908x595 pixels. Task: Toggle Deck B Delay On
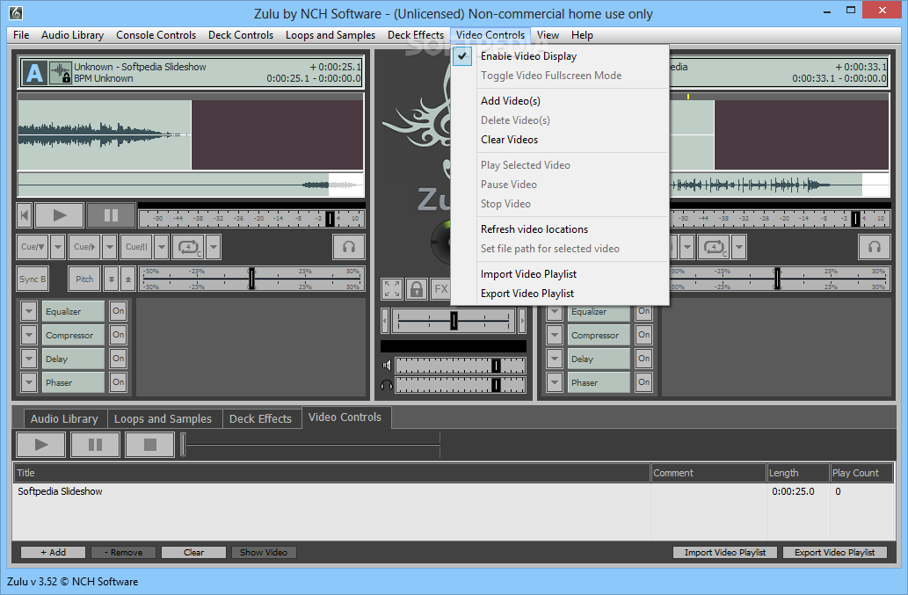click(x=644, y=359)
